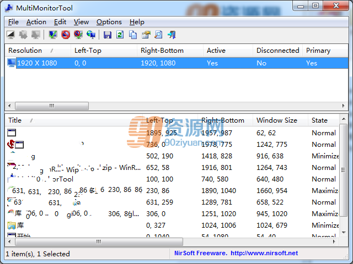The image size is (353, 264).
Task: Click Disable Selected Monitors red icon
Action: click(66, 35)
